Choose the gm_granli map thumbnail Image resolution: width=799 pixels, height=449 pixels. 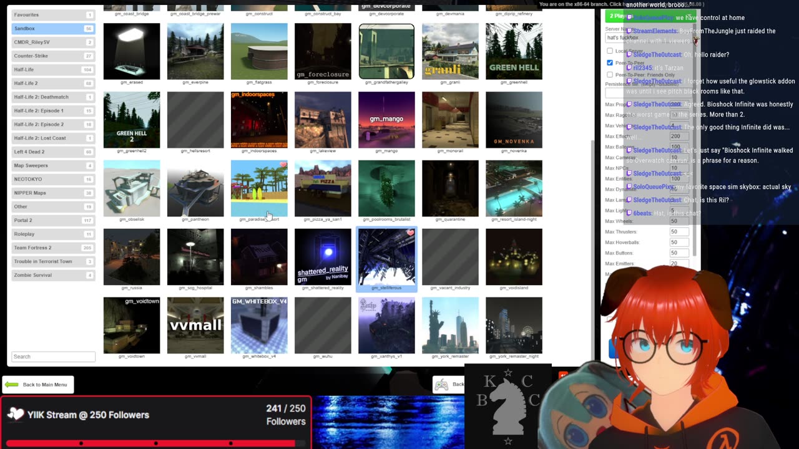pyautogui.click(x=450, y=51)
